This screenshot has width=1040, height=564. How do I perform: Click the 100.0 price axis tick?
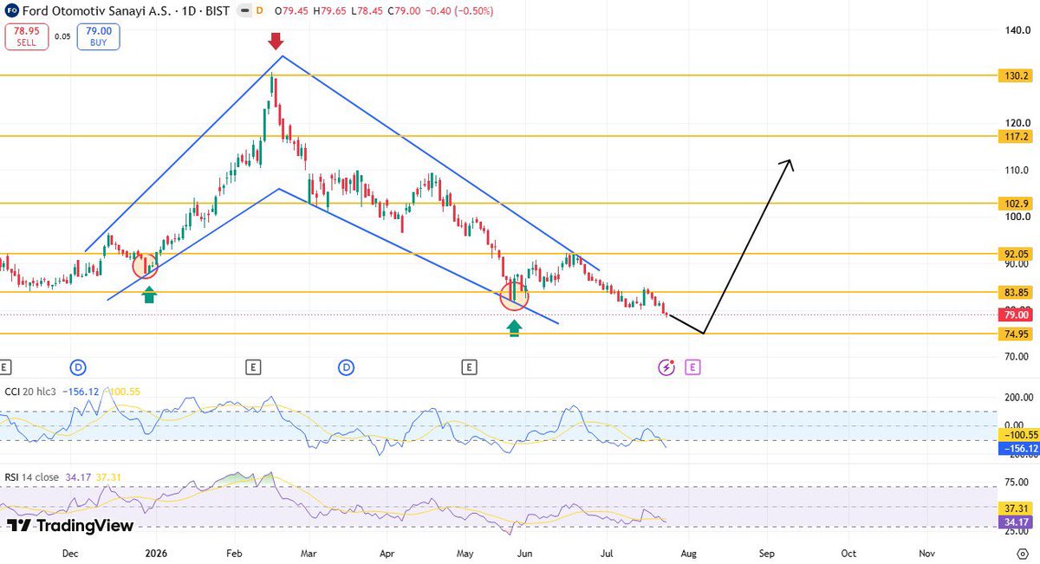[x=1017, y=217]
